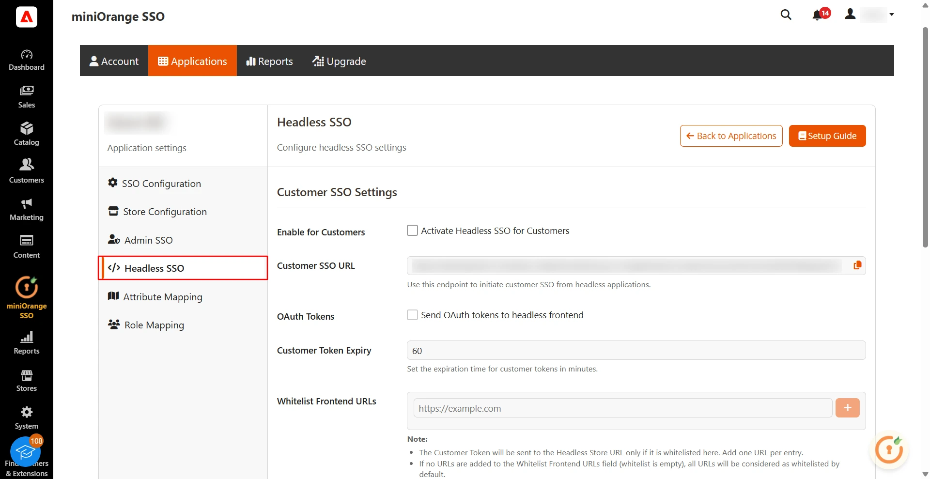Click the miniOrange SSO page title

[118, 16]
